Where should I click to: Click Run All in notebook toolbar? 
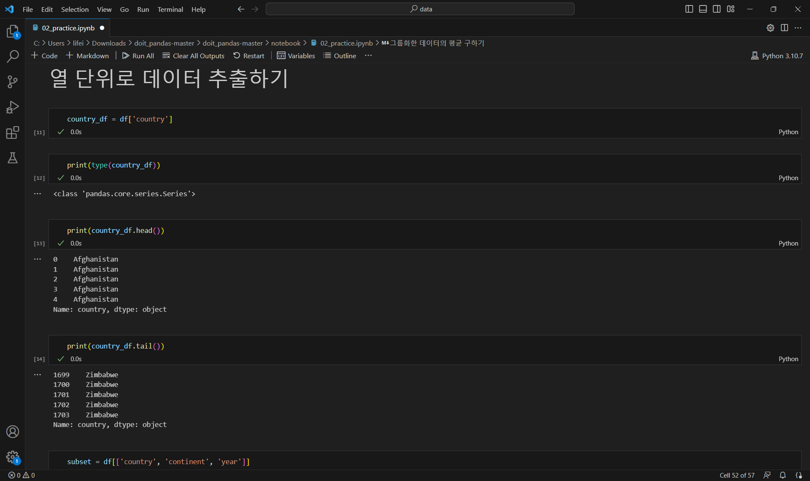[x=138, y=56]
